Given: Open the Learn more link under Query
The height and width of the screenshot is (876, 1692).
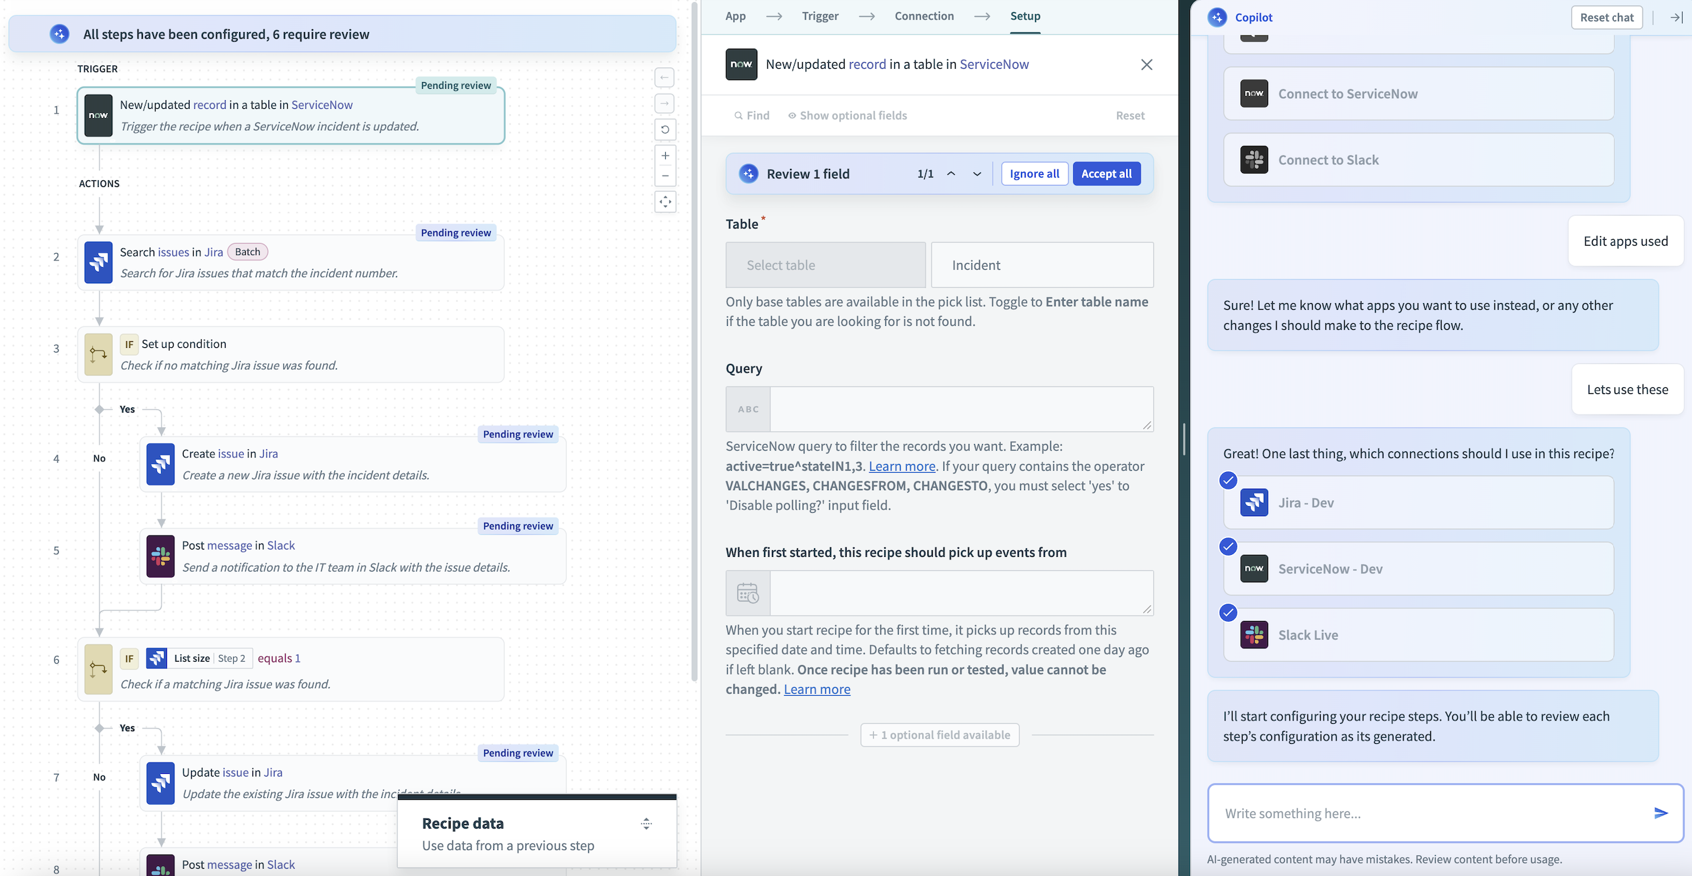Looking at the screenshot, I should [x=901, y=466].
